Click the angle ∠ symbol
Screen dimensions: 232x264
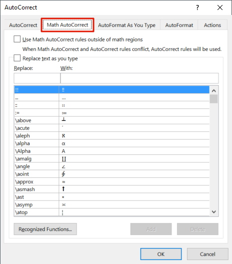click(x=63, y=167)
